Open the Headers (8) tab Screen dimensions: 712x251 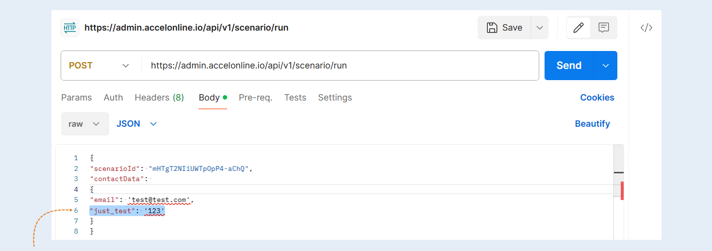click(x=159, y=98)
